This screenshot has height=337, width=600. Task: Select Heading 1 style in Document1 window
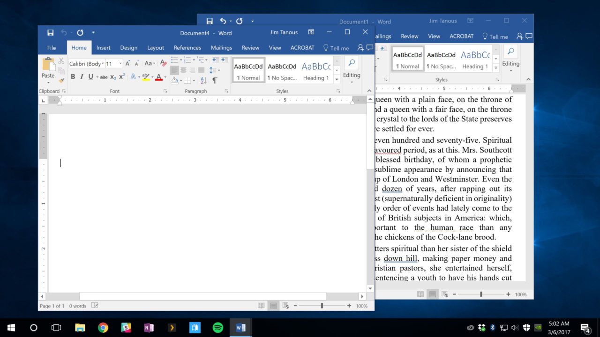[x=475, y=59]
